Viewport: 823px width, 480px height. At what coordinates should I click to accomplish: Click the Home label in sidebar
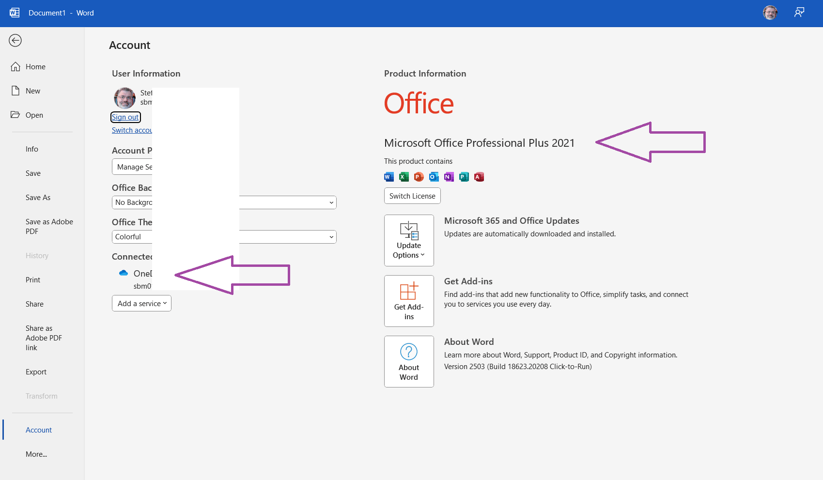35,66
